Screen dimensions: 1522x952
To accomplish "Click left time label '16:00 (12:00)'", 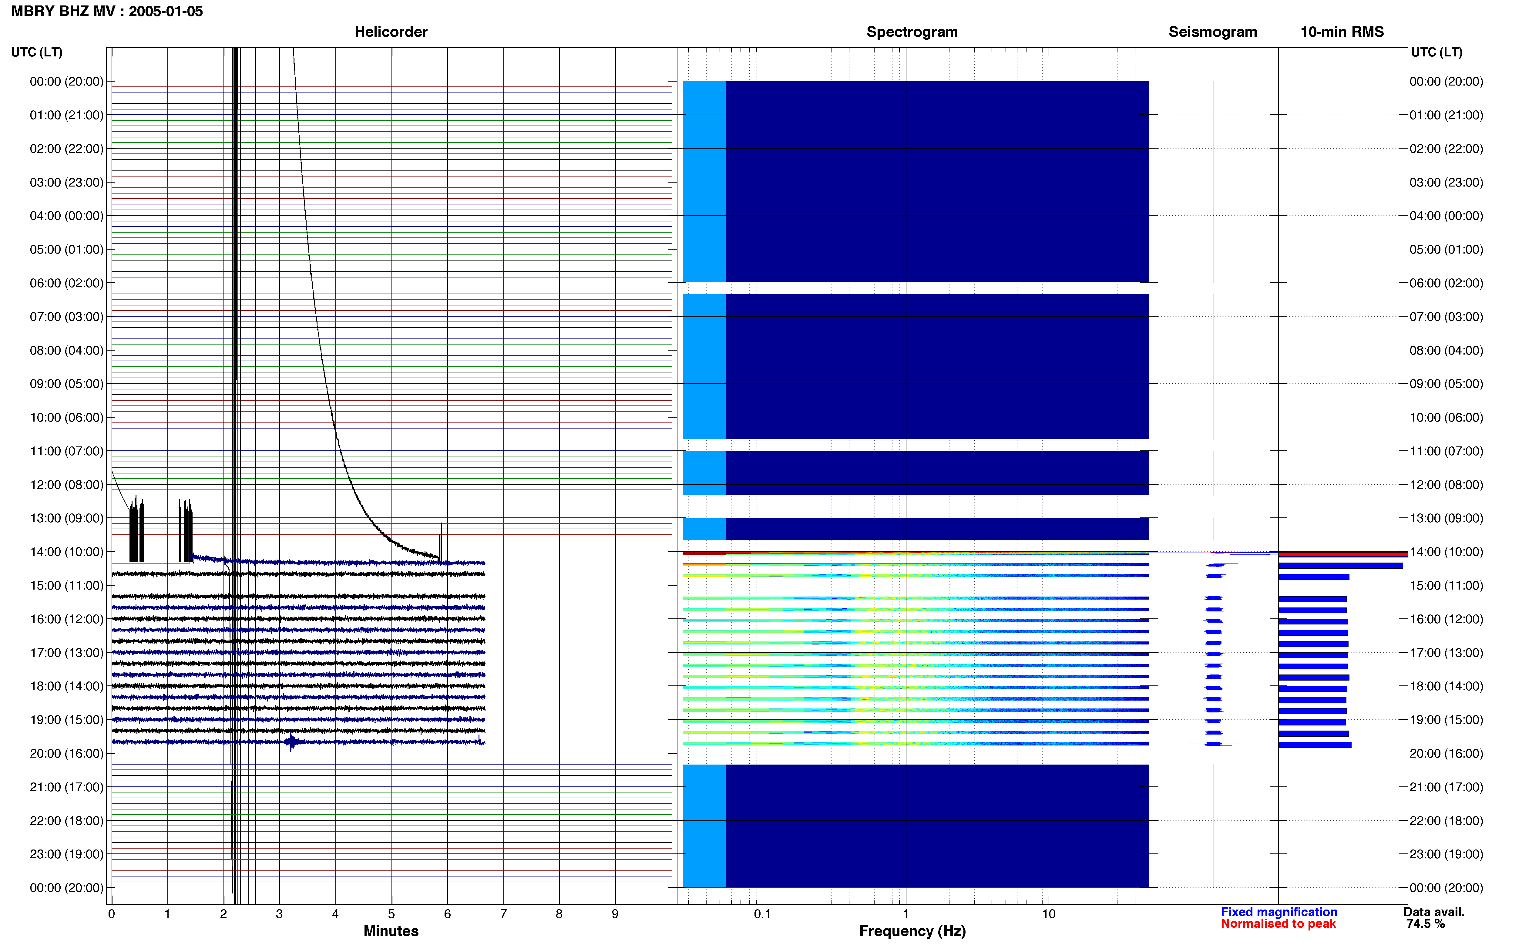I will click(67, 619).
